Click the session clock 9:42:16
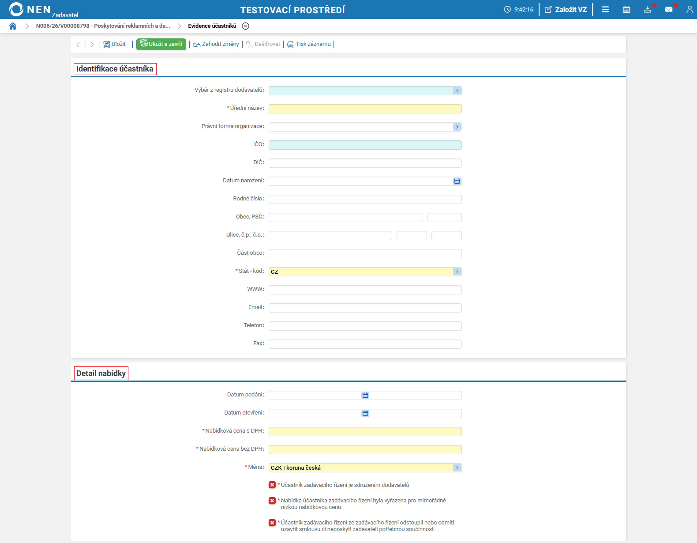The height and width of the screenshot is (543, 697). coord(519,9)
